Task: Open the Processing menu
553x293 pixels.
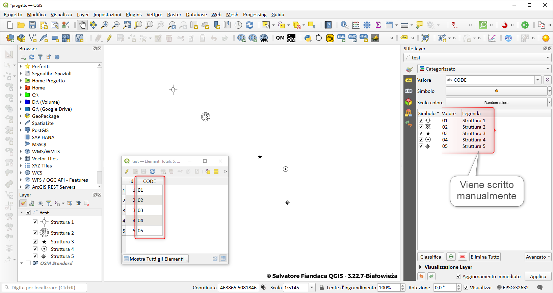Action: point(255,15)
